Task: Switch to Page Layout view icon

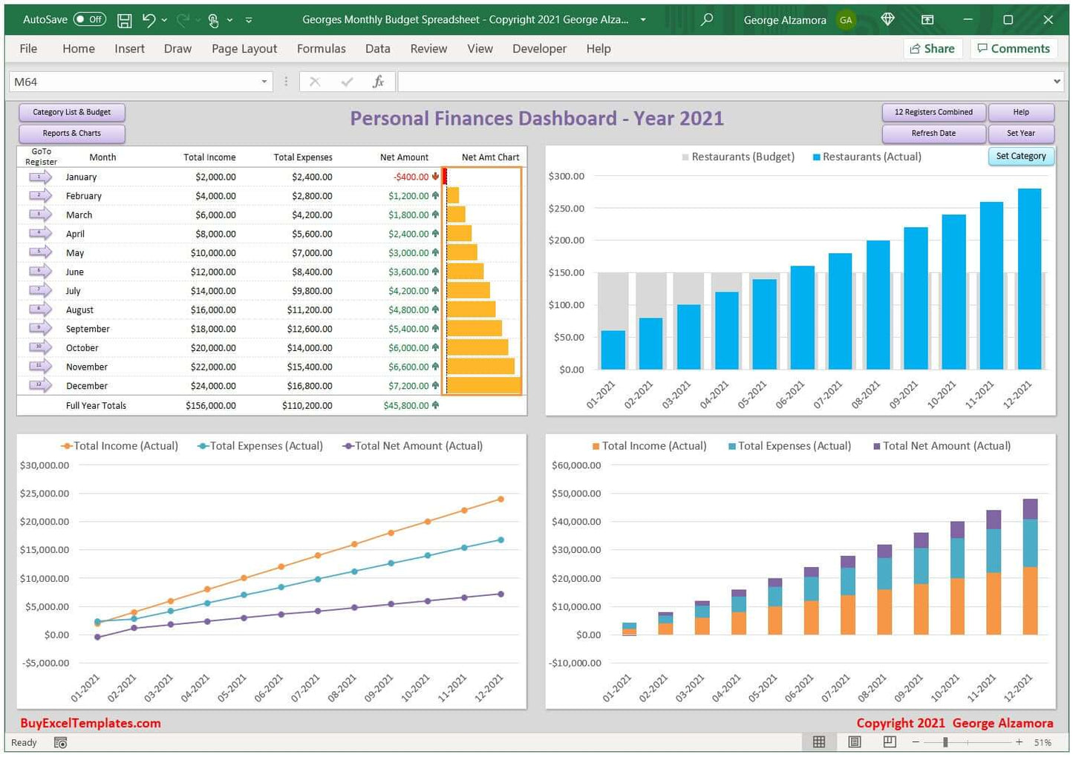Action: (x=855, y=742)
